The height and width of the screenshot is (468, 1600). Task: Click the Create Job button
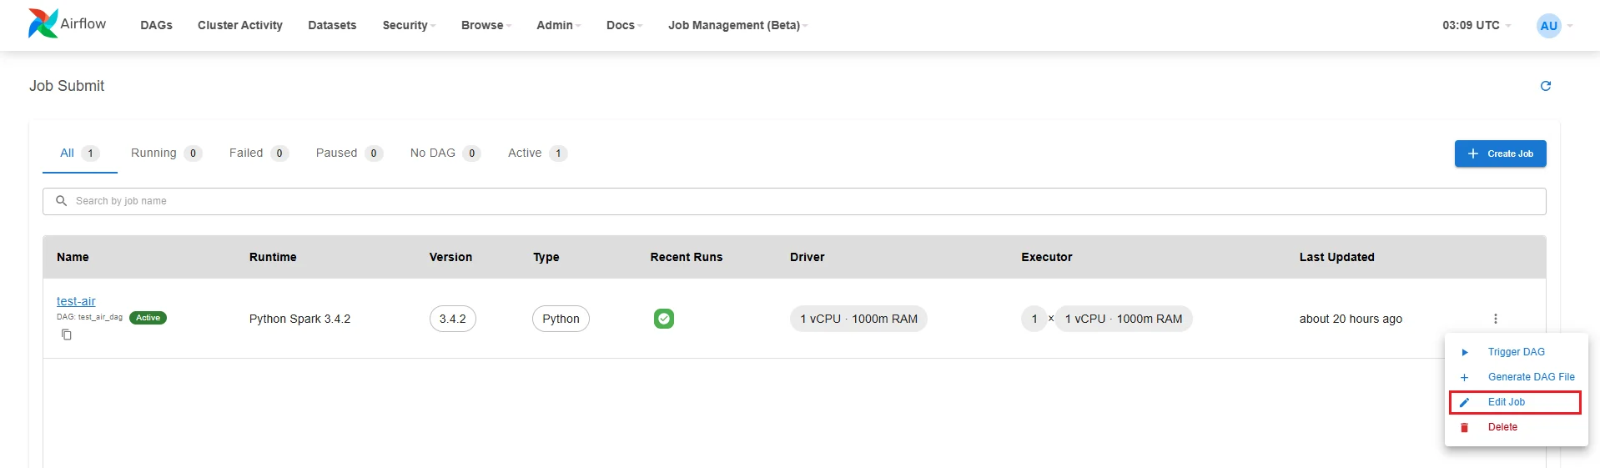click(1500, 153)
